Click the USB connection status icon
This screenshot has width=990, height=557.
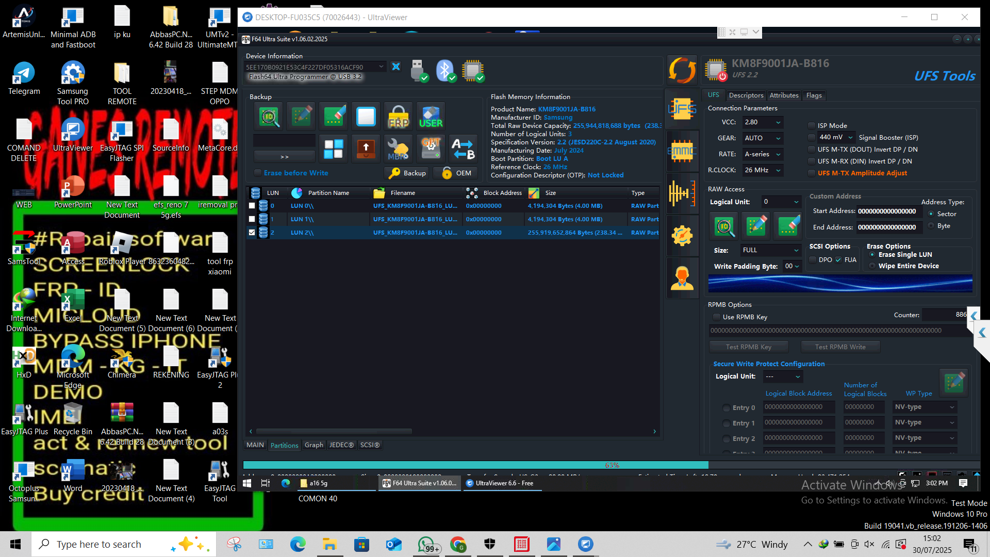pyautogui.click(x=419, y=71)
